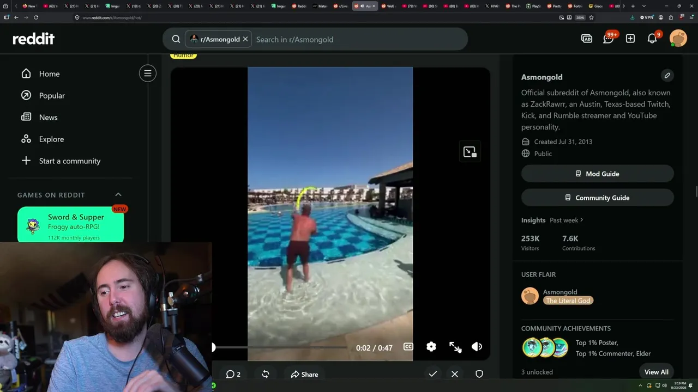This screenshot has height=392, width=698.
Task: Click the Asmongold user flair avatar
Action: [x=530, y=296]
